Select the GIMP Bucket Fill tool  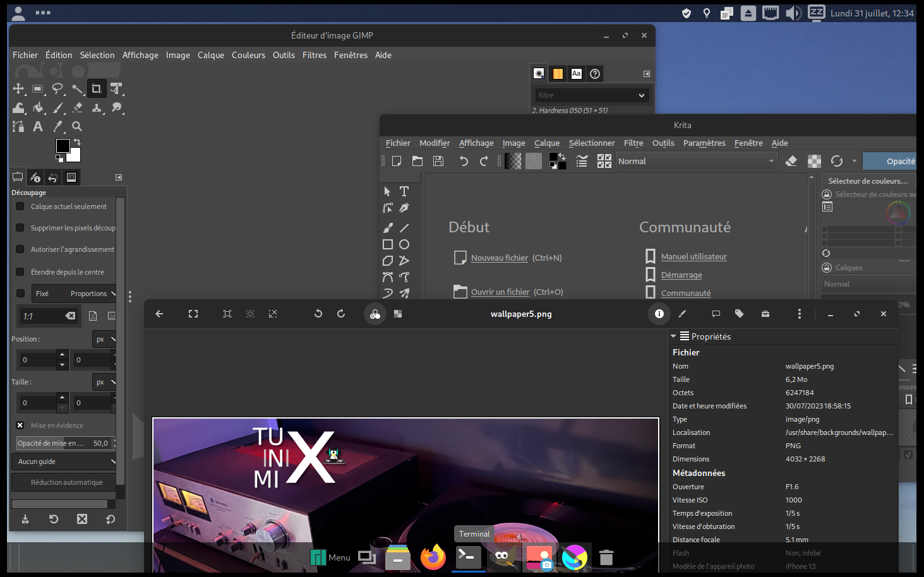[38, 107]
